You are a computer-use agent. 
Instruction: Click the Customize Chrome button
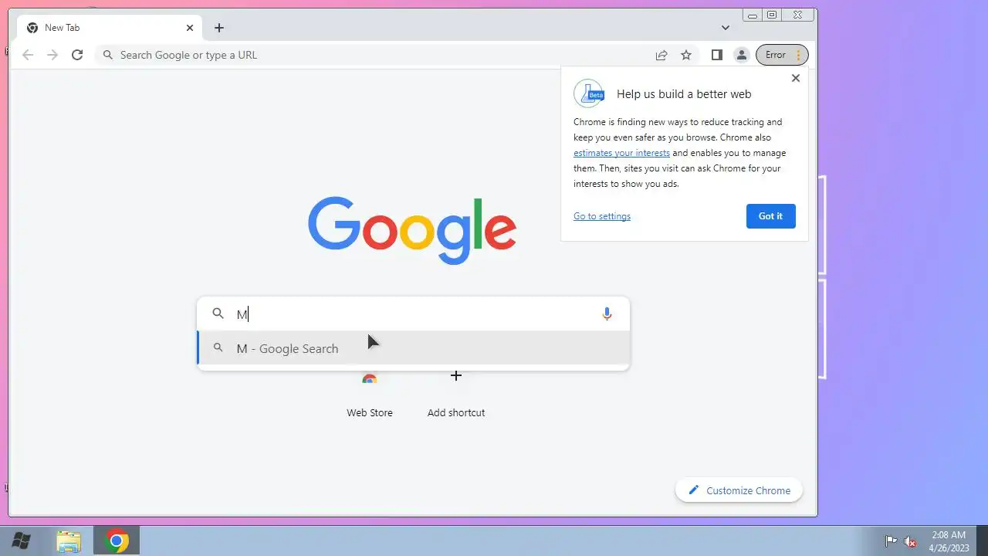click(x=739, y=490)
